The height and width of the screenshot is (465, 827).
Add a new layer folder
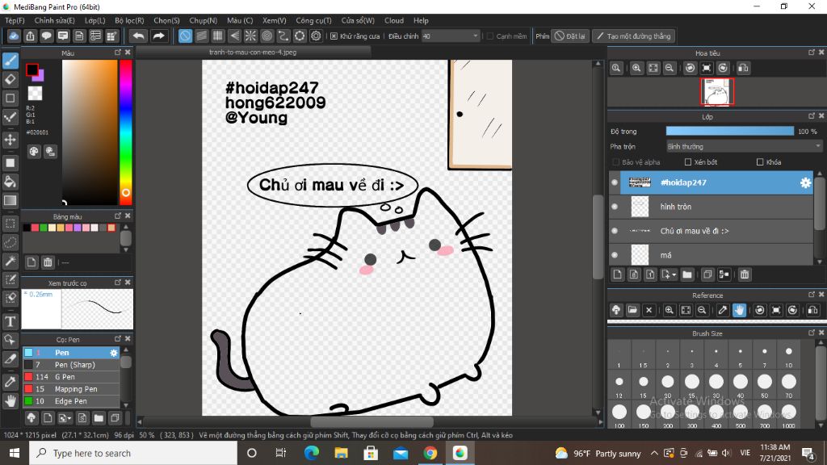click(x=686, y=274)
